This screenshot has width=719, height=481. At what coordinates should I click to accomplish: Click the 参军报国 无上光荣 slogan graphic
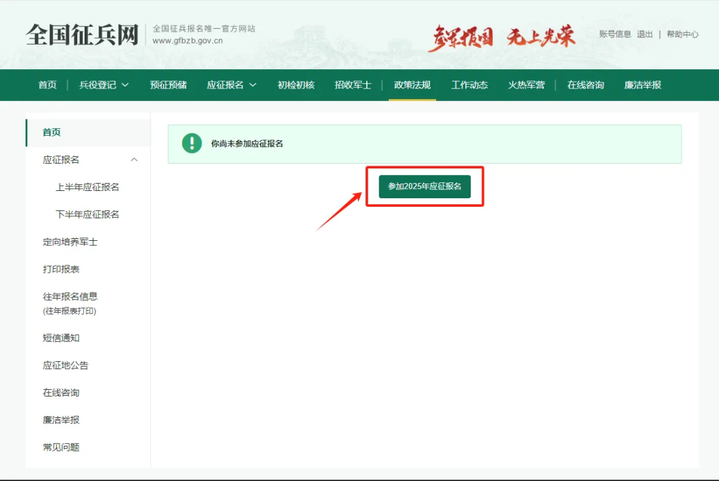[x=503, y=34]
